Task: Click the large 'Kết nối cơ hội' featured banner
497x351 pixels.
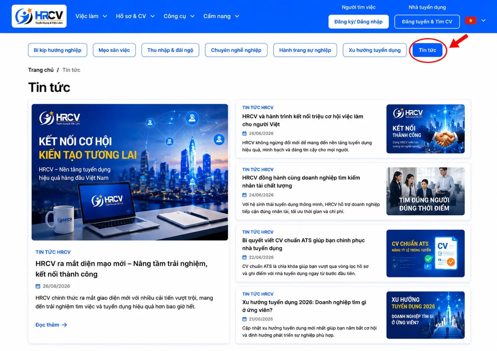Action: (130, 172)
